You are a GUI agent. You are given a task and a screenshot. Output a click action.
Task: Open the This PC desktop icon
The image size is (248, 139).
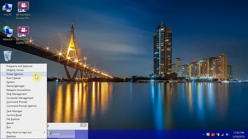click(7, 9)
